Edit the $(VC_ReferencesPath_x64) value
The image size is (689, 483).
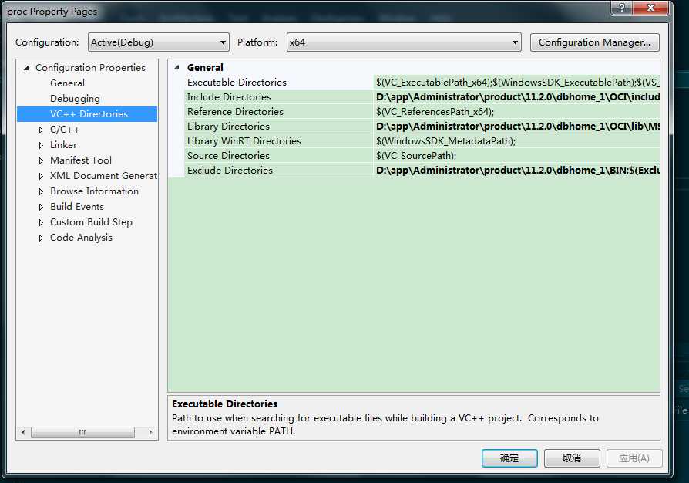(x=516, y=112)
